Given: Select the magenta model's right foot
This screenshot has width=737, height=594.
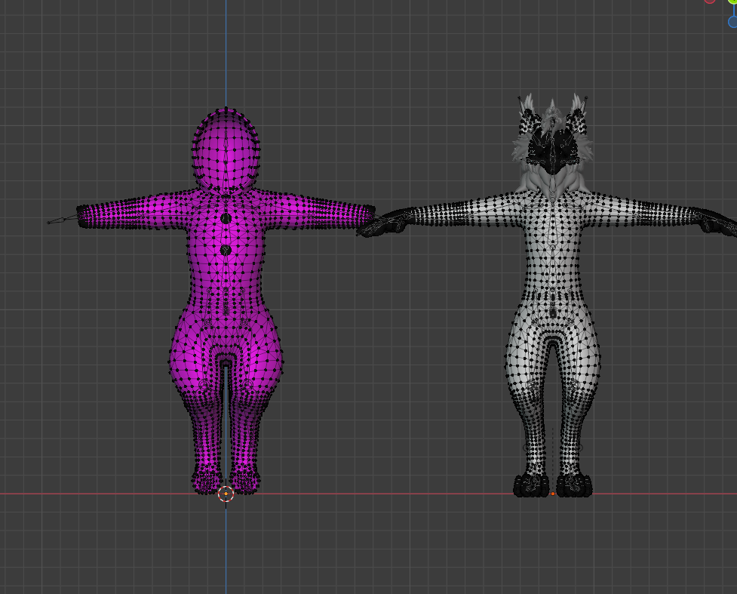Looking at the screenshot, I should (246, 481).
